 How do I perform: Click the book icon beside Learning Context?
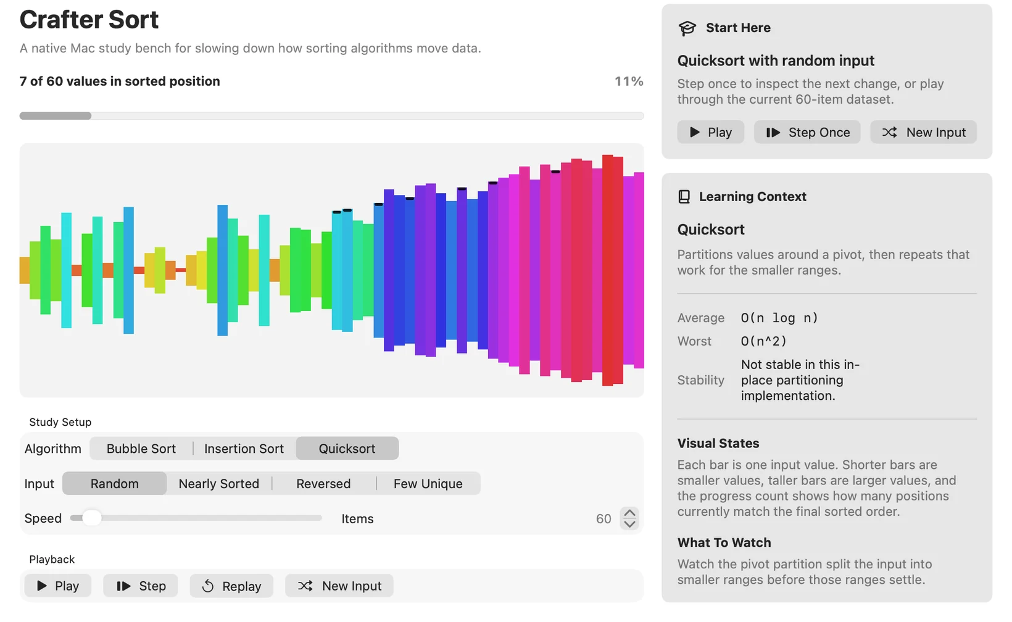[x=684, y=197]
